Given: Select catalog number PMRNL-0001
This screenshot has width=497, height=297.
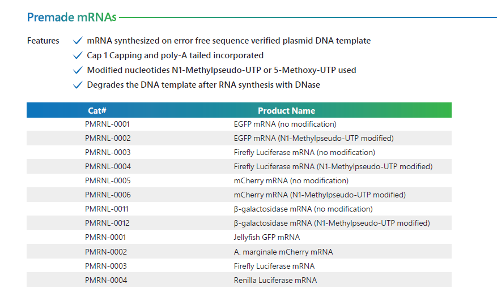Looking at the screenshot, I should 108,124.
